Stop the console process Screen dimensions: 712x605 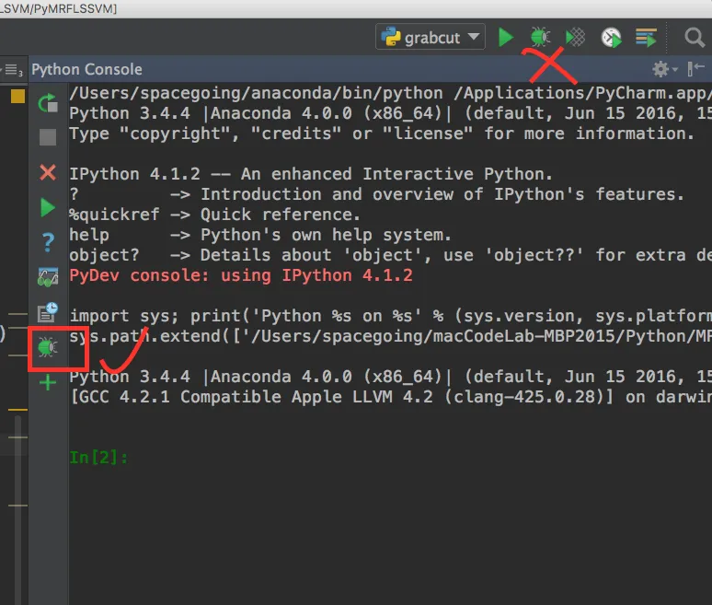coord(48,137)
